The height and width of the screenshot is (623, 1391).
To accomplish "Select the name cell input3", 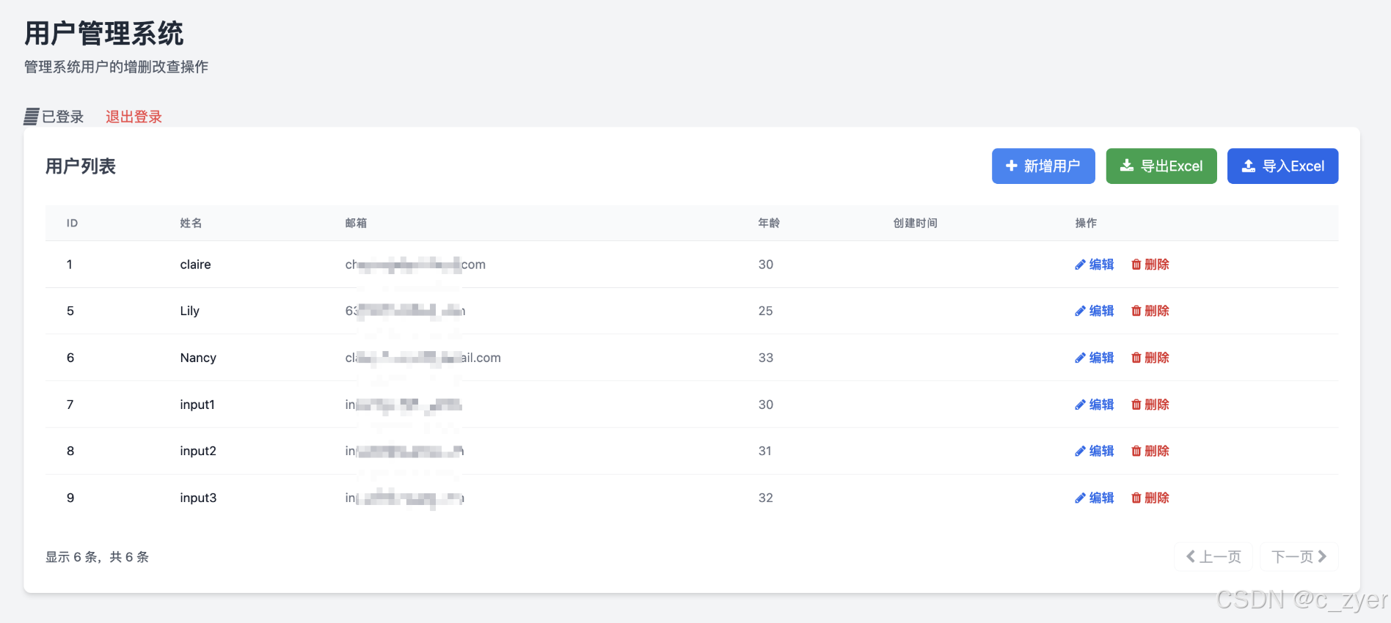I will click(x=198, y=498).
